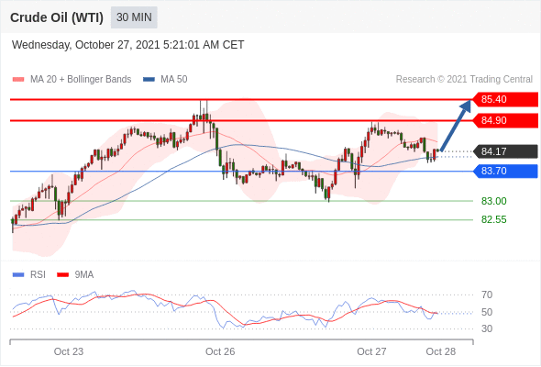The height and width of the screenshot is (367, 541).
Task: Click the RSI 70 level label
Action: click(x=487, y=295)
